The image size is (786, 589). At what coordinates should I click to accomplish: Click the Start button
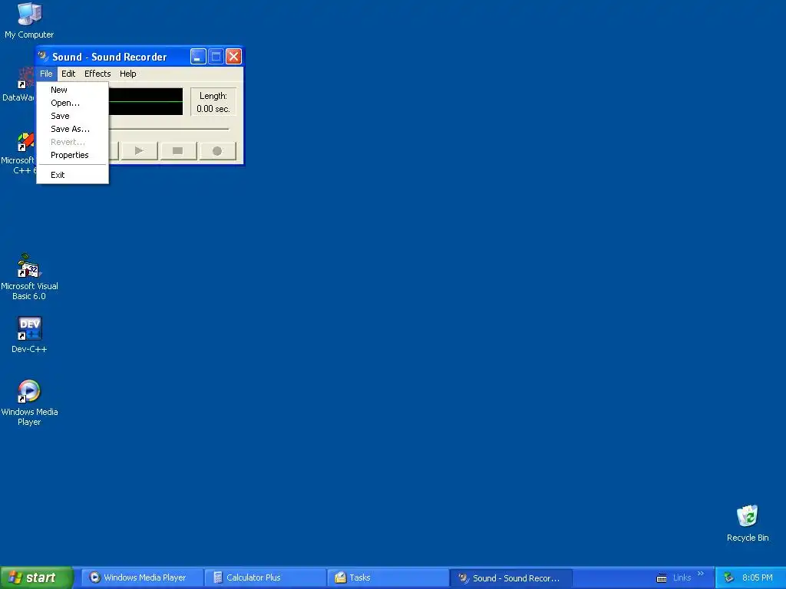click(37, 577)
